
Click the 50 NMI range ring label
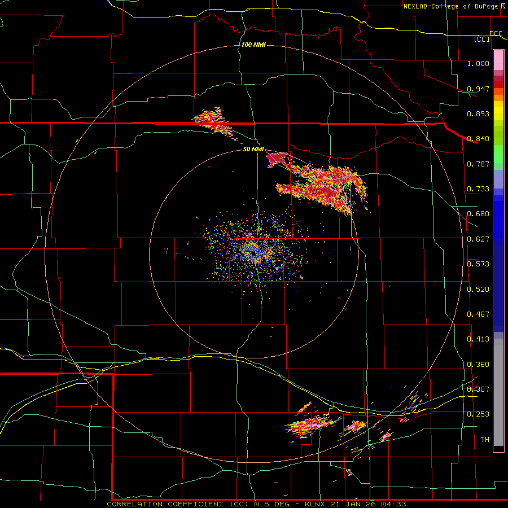click(253, 149)
